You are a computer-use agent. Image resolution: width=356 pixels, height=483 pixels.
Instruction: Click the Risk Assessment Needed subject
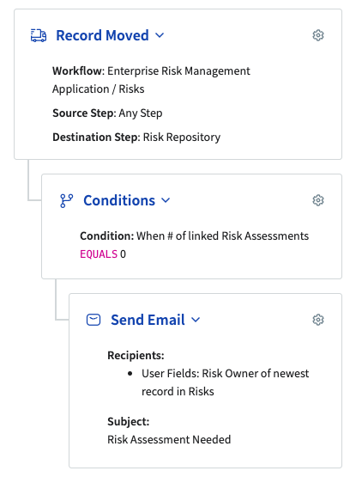169,439
